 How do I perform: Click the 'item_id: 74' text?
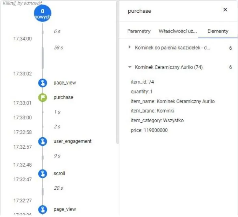pyautogui.click(x=142, y=82)
